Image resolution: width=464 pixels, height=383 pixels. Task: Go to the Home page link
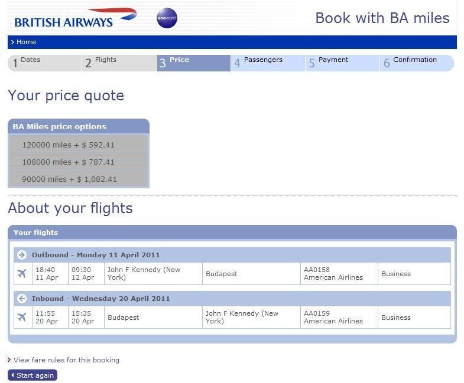tap(27, 42)
